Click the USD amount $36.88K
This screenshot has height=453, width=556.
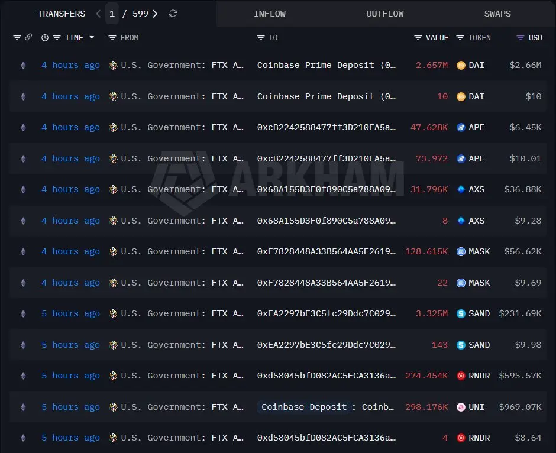click(x=523, y=189)
